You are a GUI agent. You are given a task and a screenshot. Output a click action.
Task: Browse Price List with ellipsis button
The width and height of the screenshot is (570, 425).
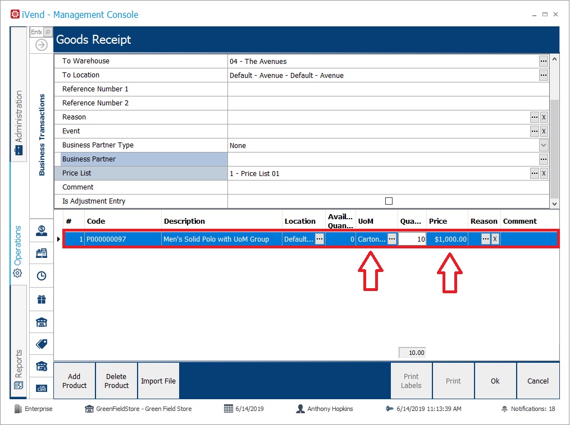(535, 173)
